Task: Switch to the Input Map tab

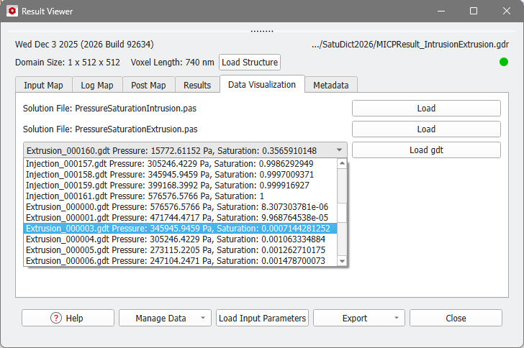Action: click(43, 85)
